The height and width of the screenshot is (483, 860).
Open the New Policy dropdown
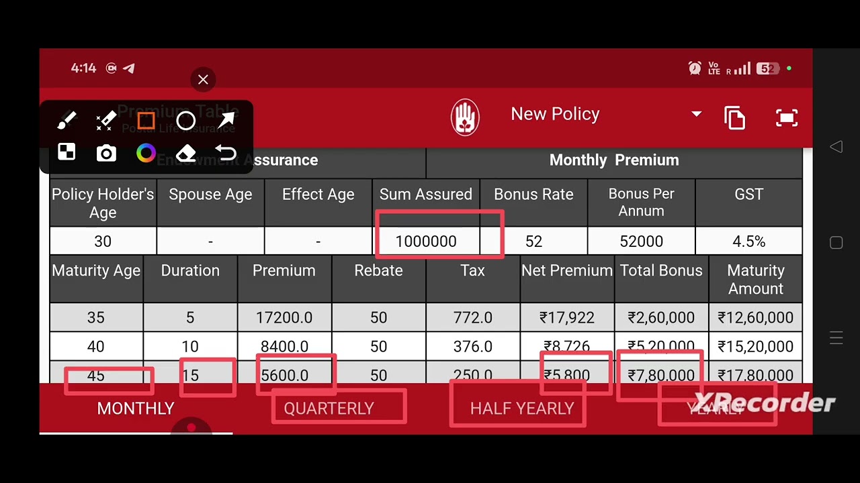[x=605, y=114]
